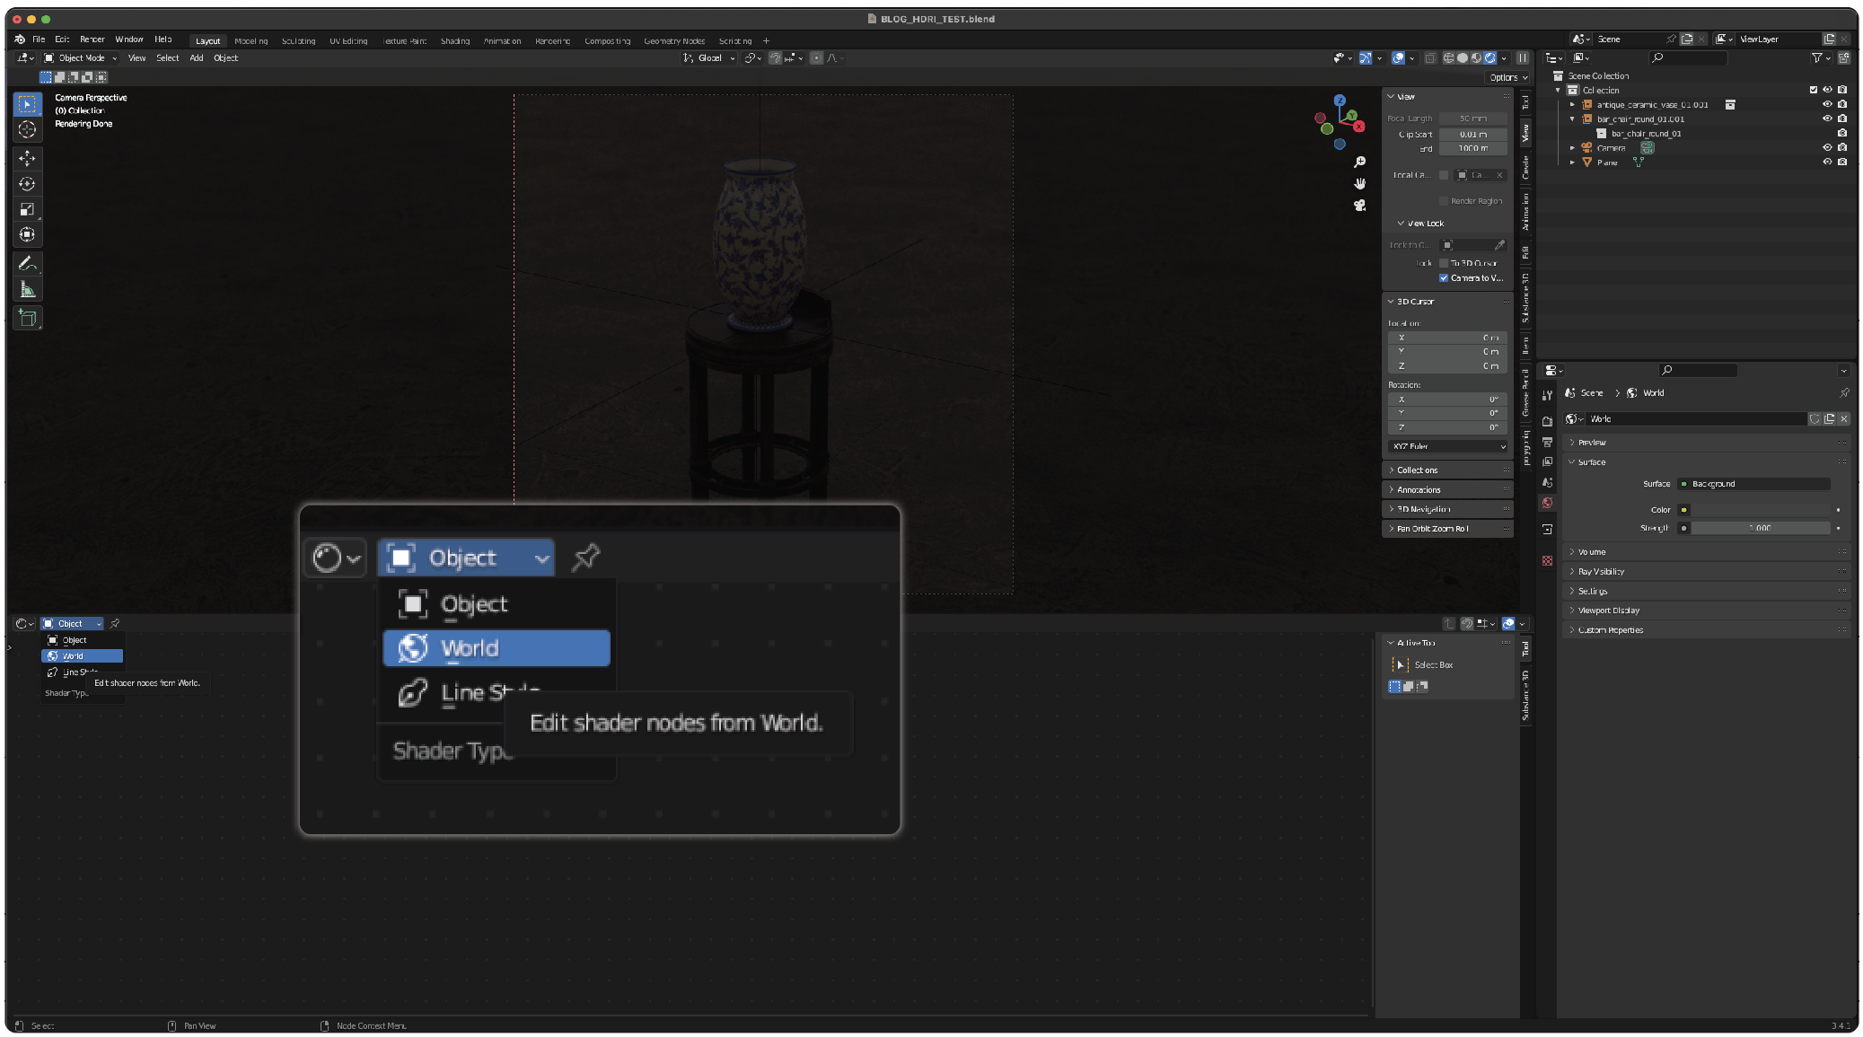This screenshot has width=1863, height=1037.
Task: Open the shader type Object selector in node editor
Action: click(72, 624)
